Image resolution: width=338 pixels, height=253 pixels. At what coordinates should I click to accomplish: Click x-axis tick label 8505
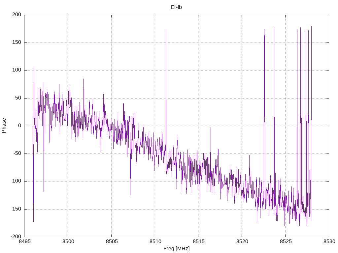point(112,241)
